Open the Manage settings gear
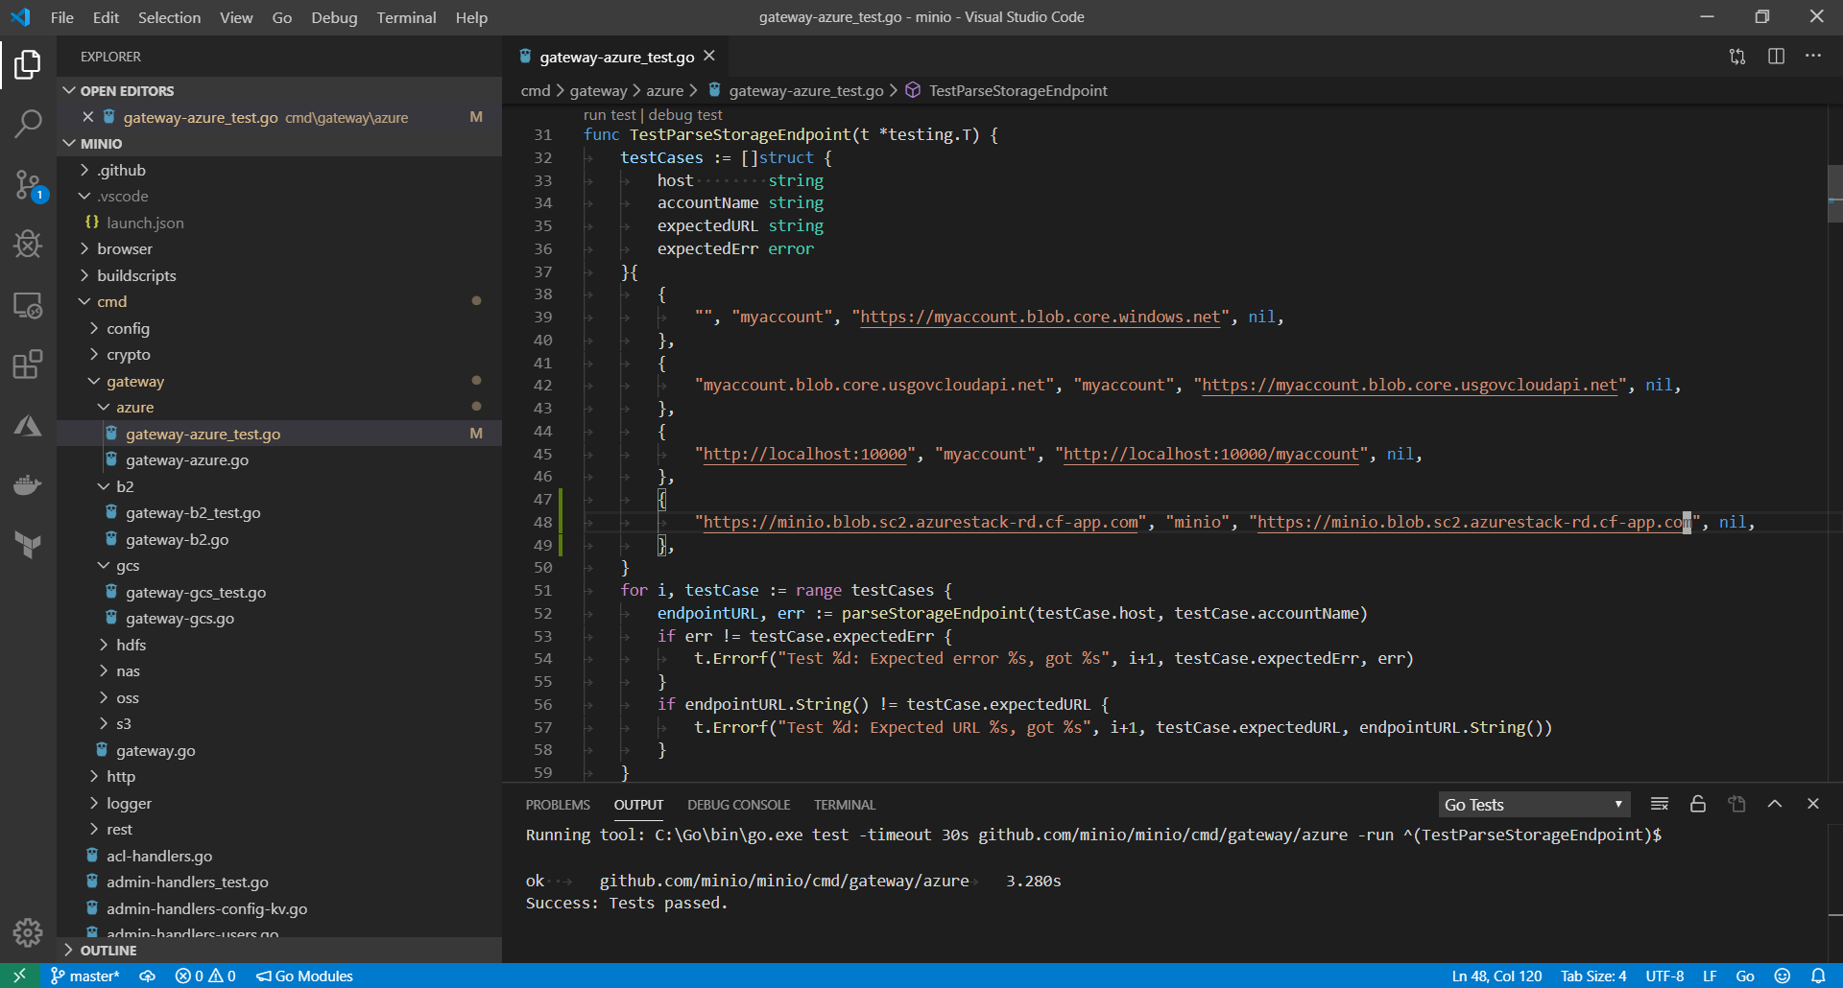 pos(28,932)
